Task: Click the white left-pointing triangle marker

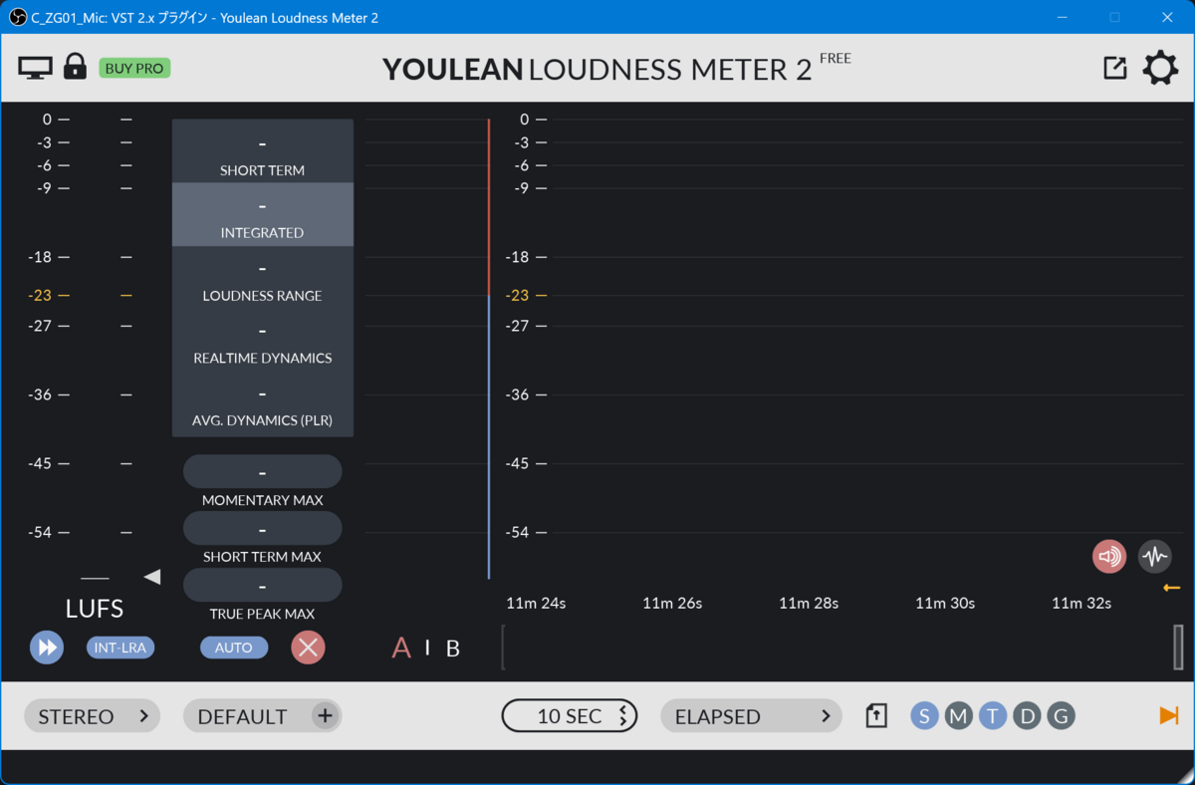Action: click(x=152, y=577)
